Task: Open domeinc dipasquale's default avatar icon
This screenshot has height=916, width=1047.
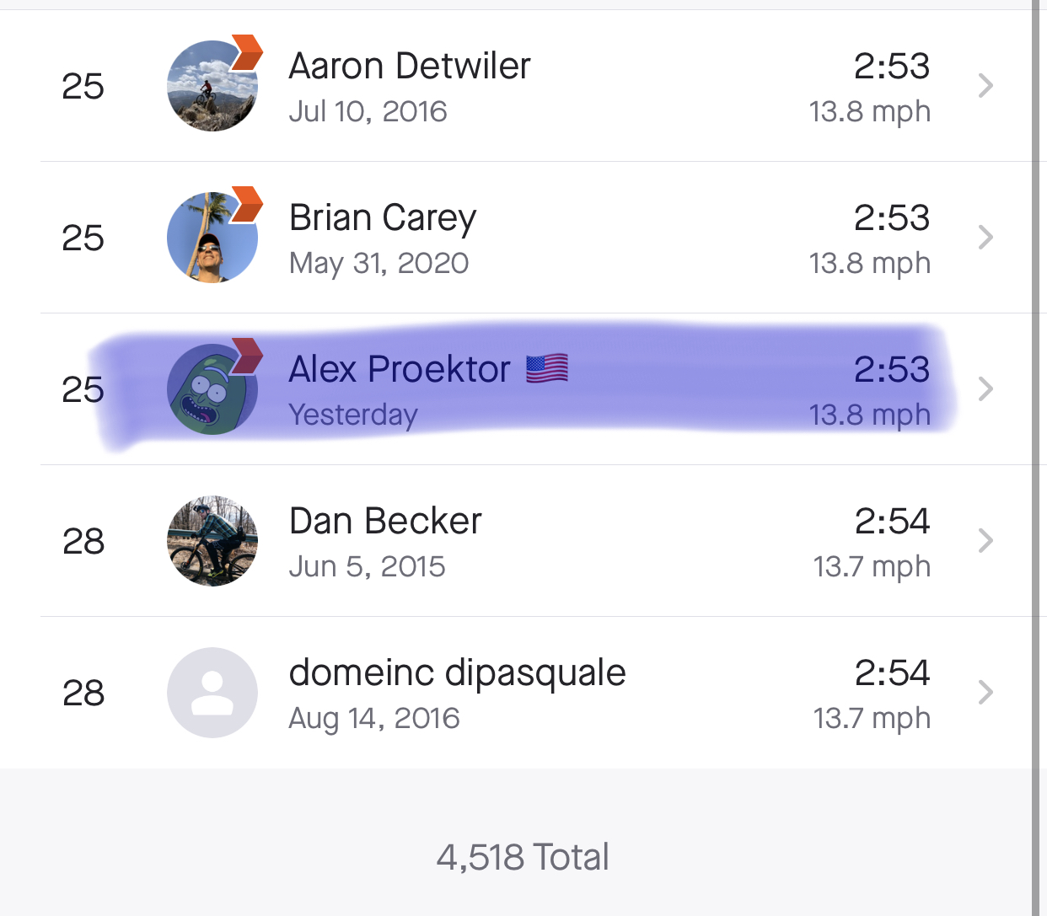Action: [212, 693]
